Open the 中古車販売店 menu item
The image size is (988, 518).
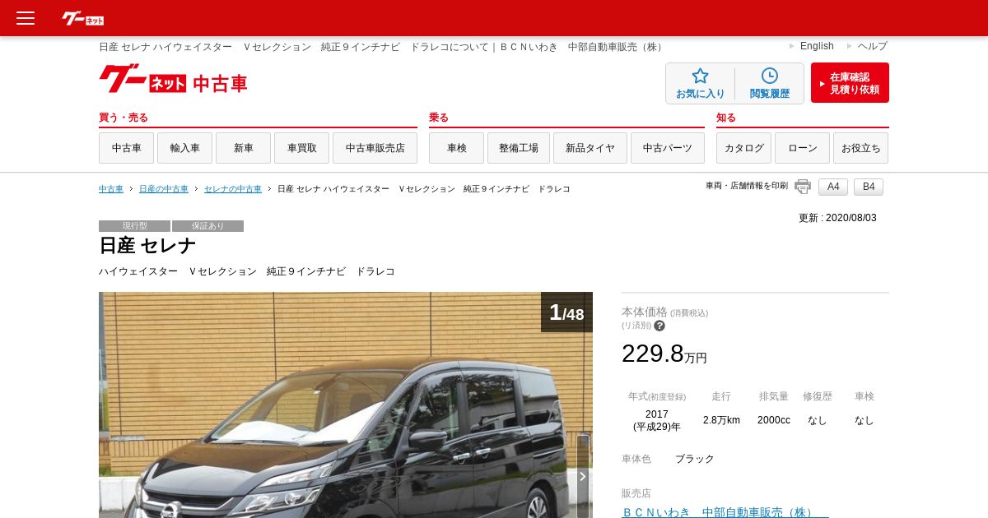(375, 148)
